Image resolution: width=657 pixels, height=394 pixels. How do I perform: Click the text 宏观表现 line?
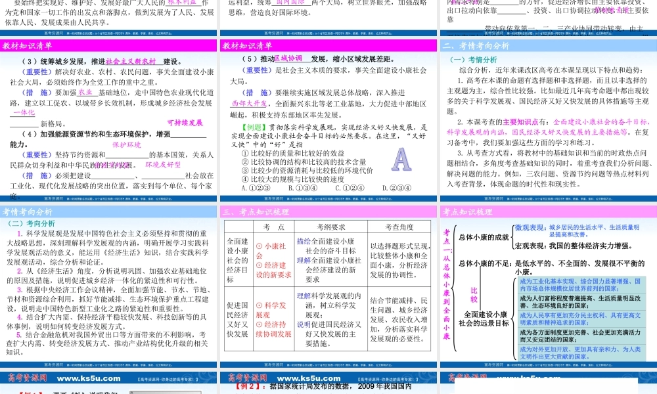(574, 246)
